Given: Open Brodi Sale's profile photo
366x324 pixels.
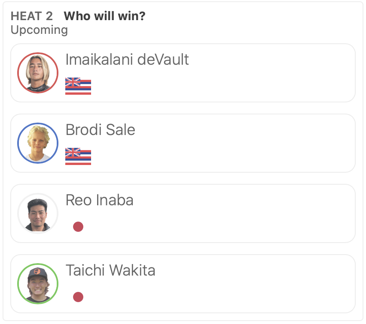Looking at the screenshot, I should [x=38, y=143].
